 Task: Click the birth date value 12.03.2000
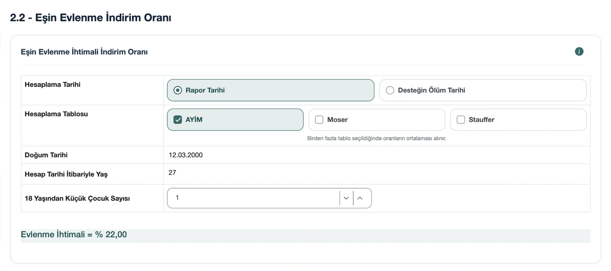(185, 155)
